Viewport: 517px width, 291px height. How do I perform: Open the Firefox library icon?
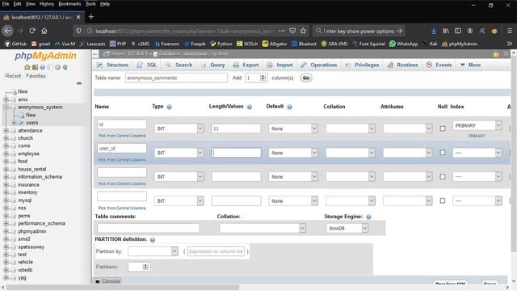[x=446, y=31]
